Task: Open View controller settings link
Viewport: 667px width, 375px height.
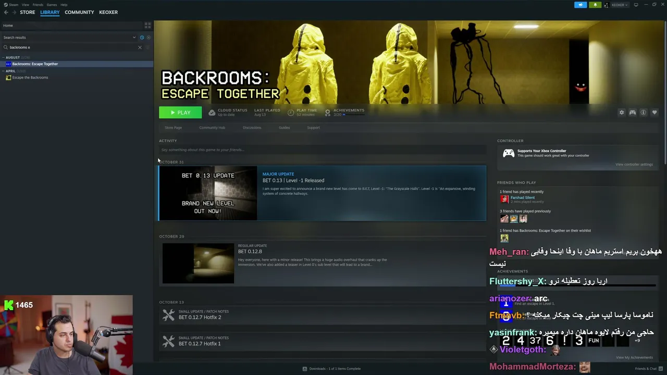Action: pyautogui.click(x=634, y=165)
